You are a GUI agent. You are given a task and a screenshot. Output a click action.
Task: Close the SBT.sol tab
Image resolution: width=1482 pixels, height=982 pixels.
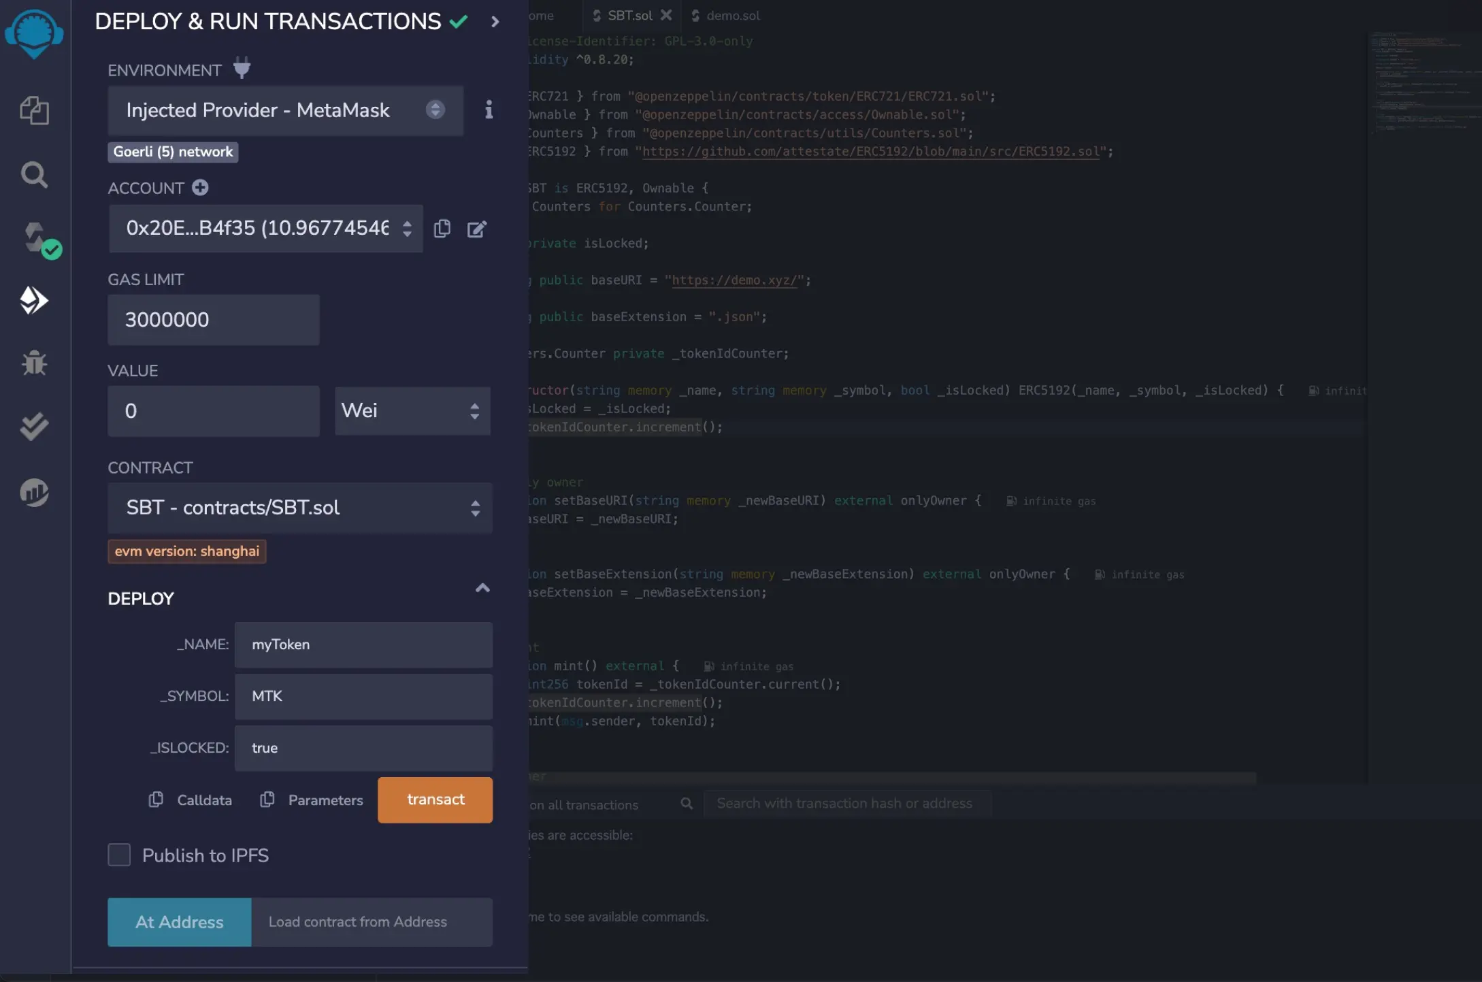(666, 14)
